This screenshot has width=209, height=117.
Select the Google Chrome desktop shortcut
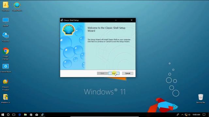click(6, 54)
